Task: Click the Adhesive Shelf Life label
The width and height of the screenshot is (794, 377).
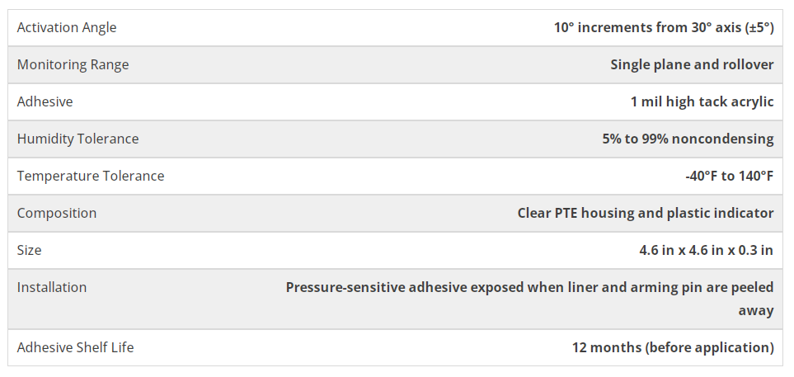Action: click(75, 347)
